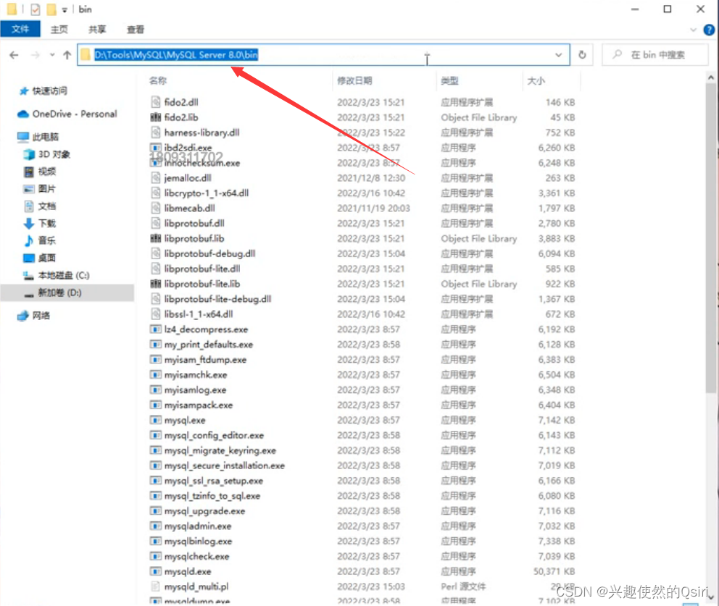Open OneDrive - Personal in the sidebar
719x606 pixels.
click(74, 114)
